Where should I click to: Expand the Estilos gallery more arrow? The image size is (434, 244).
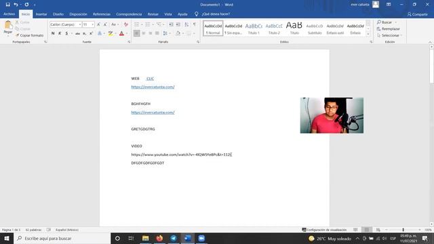[x=368, y=34]
